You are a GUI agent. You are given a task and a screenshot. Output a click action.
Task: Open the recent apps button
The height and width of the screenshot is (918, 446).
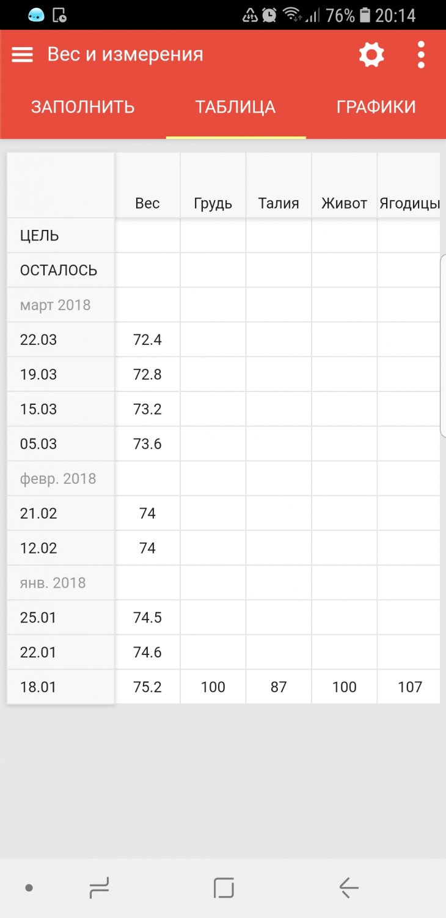click(x=99, y=887)
